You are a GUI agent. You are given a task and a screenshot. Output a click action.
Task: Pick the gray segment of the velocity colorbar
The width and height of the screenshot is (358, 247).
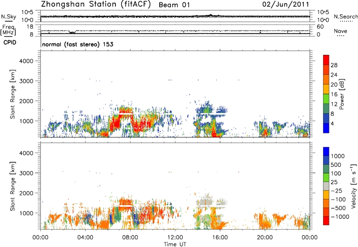point(326,186)
